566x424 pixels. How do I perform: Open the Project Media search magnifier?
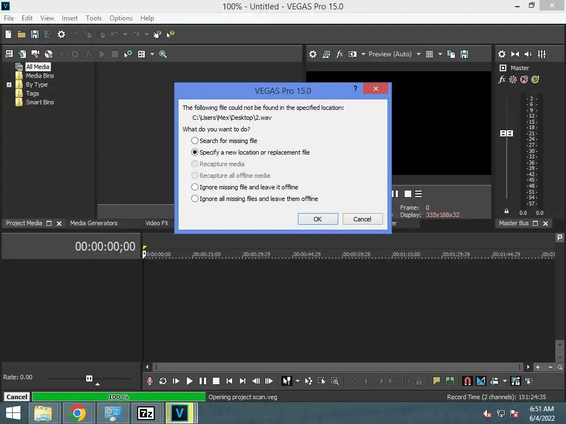click(x=163, y=54)
